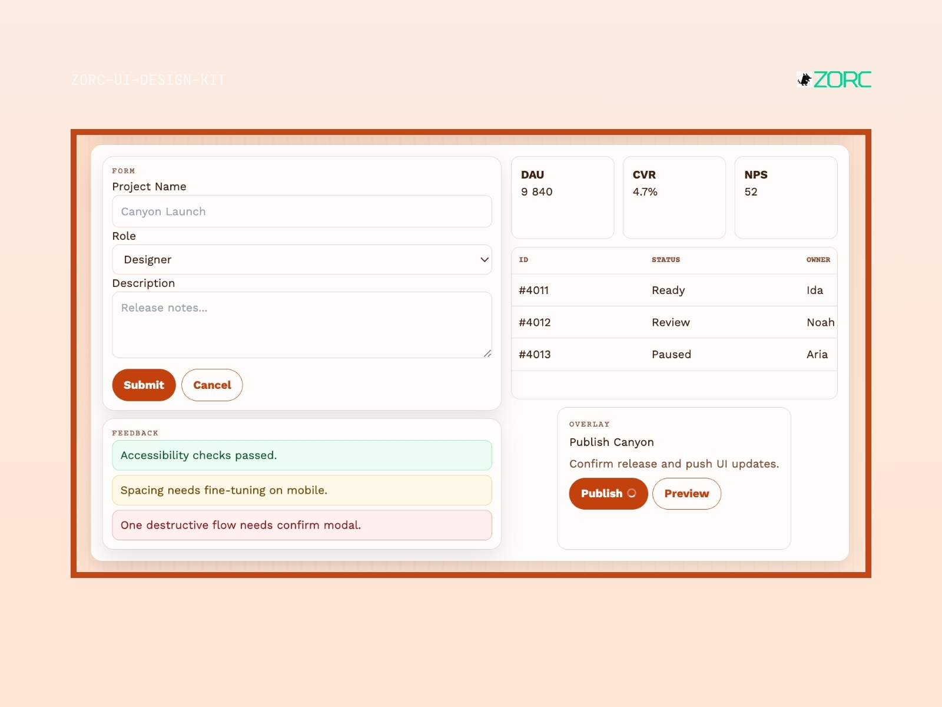Select table row #4011
This screenshot has height=707, width=942.
tap(674, 290)
